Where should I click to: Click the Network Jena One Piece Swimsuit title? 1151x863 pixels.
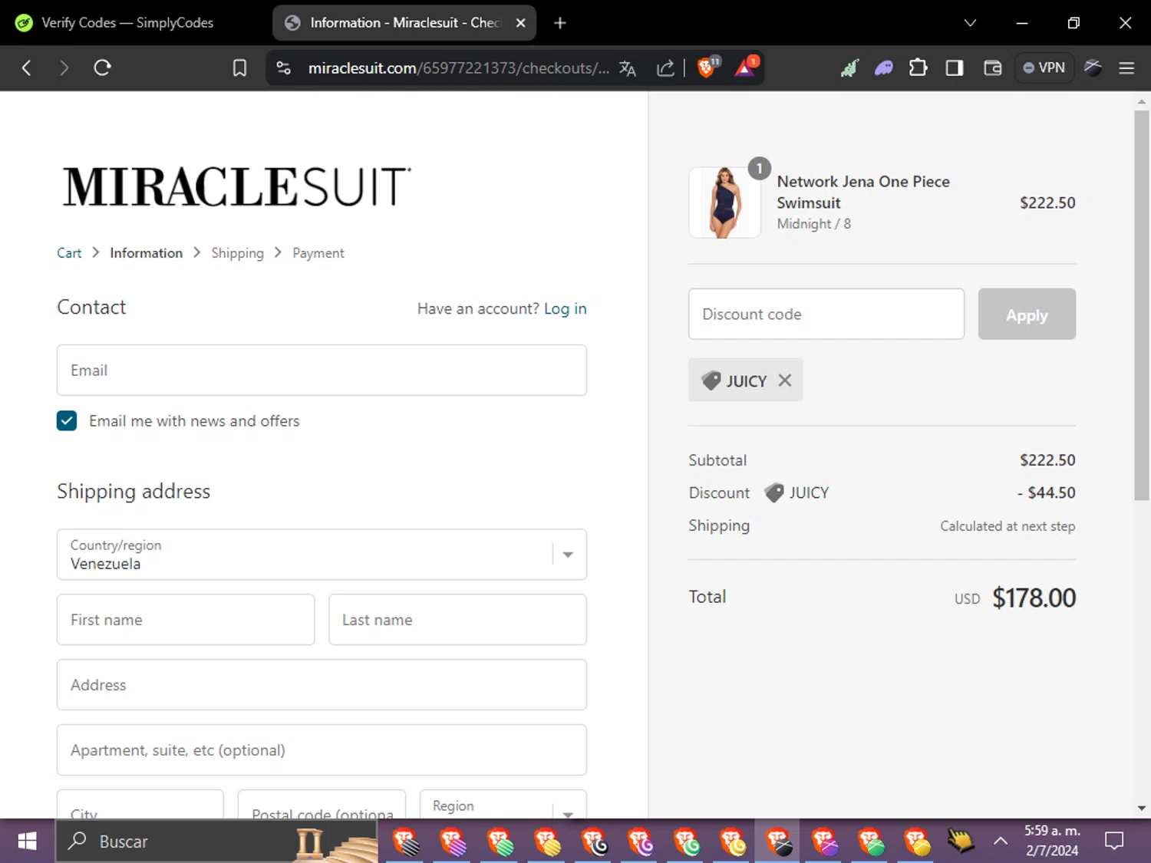coord(863,192)
